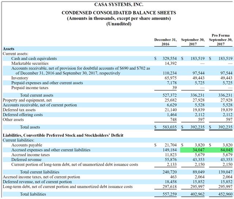Click the 2,133 current debt value
Viewport: 234px width, 199px height.
click(x=171, y=165)
